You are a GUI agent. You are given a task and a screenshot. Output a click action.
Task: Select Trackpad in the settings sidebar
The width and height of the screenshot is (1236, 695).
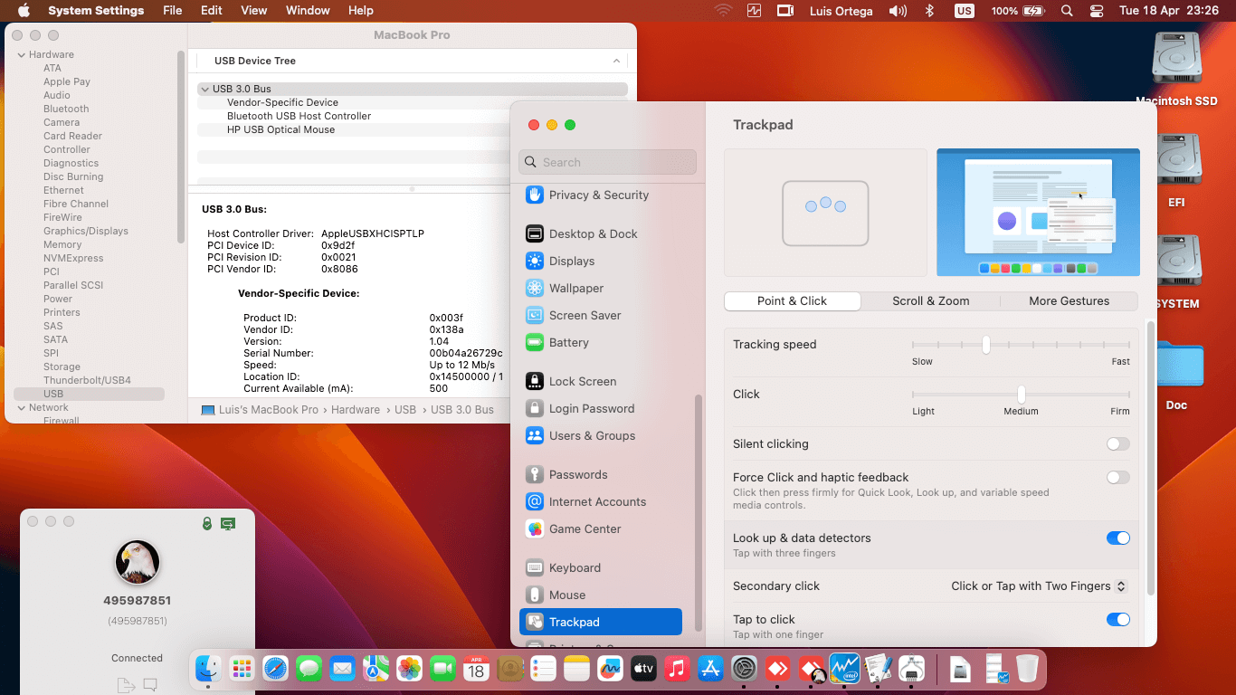click(600, 622)
